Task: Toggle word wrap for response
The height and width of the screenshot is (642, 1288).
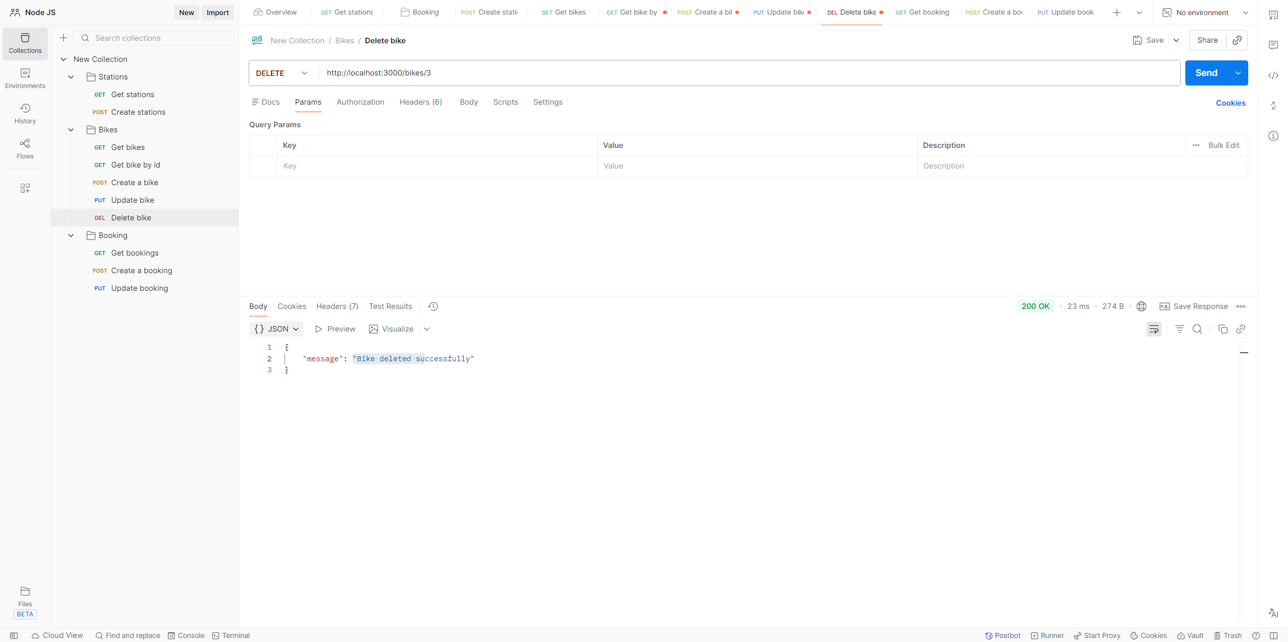Action: [1154, 329]
